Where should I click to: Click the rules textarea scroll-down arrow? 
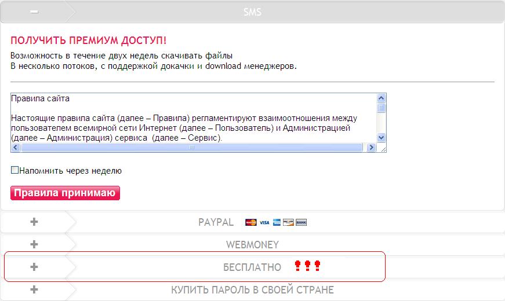click(381, 137)
